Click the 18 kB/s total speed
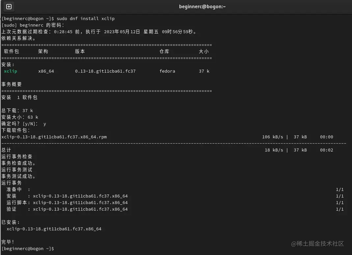The width and height of the screenshot is (352, 255). tap(274, 150)
